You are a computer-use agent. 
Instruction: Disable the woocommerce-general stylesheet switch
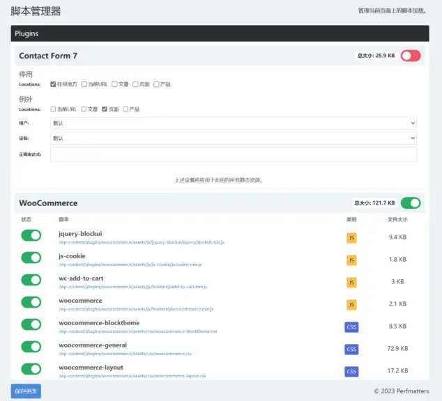[31, 347]
